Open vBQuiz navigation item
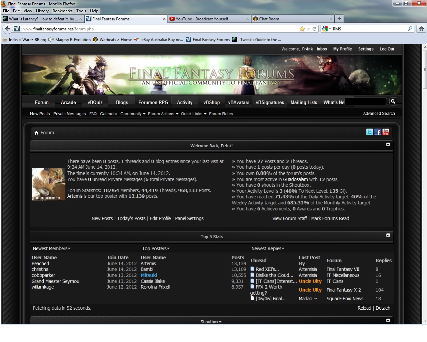427x342 pixels. click(x=95, y=103)
